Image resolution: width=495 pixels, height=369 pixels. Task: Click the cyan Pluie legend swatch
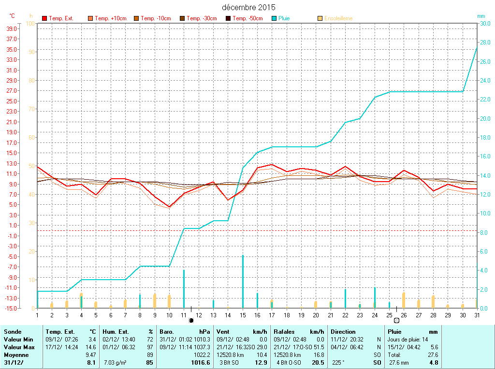click(274, 18)
